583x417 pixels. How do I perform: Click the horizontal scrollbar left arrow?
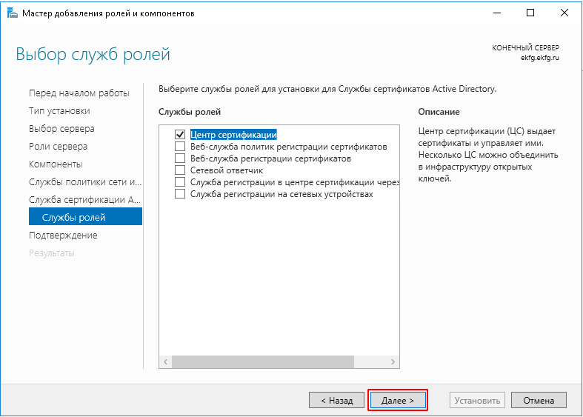tap(166, 362)
